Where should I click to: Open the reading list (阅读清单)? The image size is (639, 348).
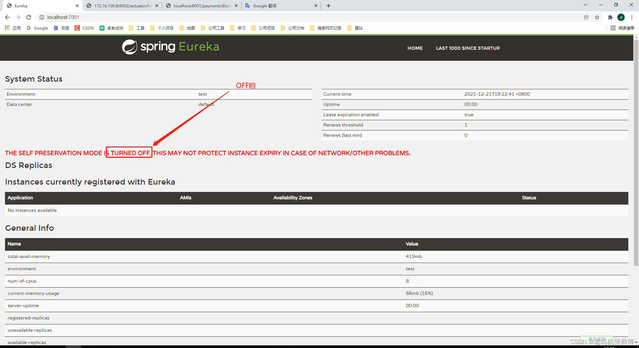tap(622, 28)
